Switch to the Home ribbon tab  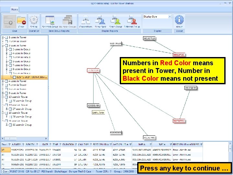15,9
